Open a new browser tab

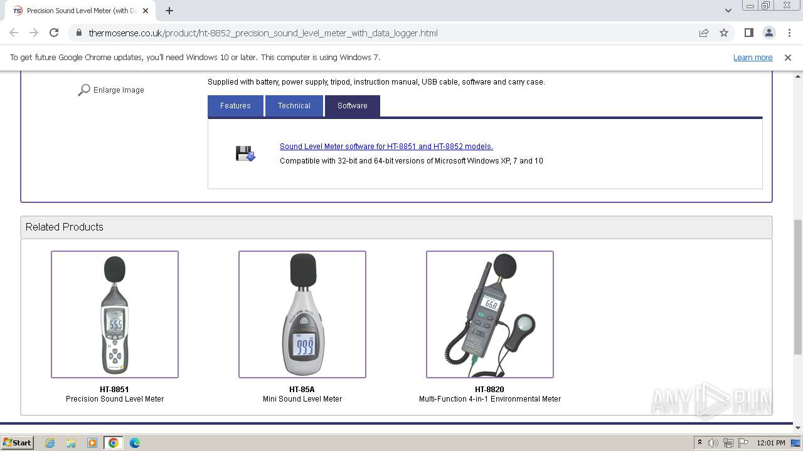[x=169, y=10]
